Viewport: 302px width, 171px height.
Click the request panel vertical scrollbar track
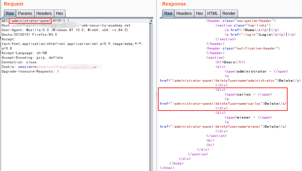click(152, 97)
